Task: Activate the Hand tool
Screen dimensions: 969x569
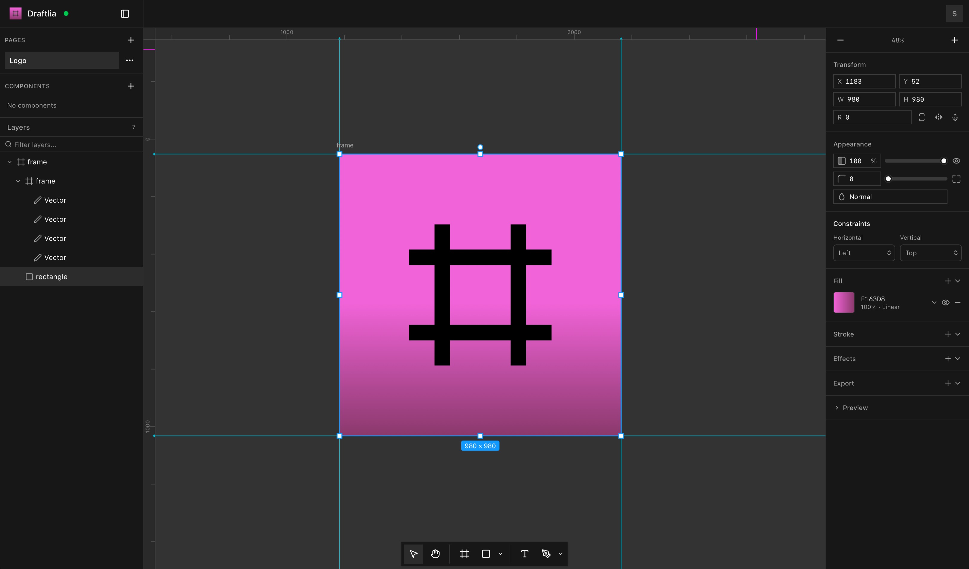Action: (x=435, y=554)
